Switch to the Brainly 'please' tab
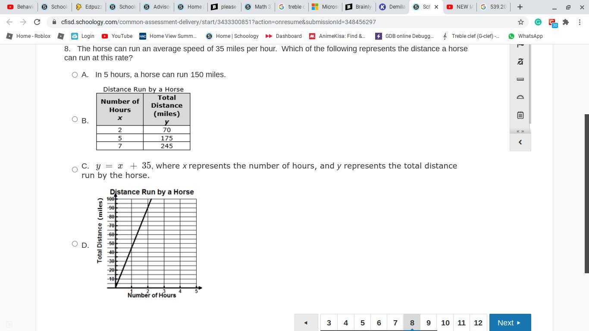The height and width of the screenshot is (331, 589). [225, 7]
